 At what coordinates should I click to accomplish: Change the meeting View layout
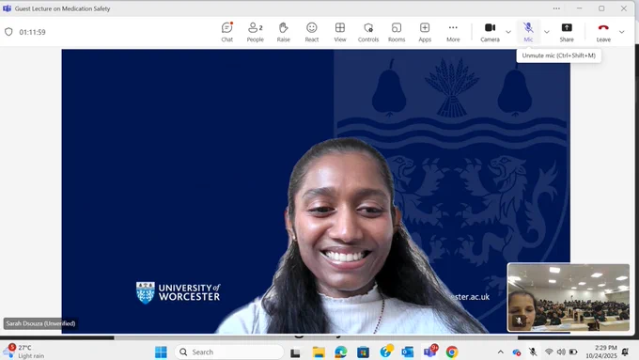tap(340, 32)
